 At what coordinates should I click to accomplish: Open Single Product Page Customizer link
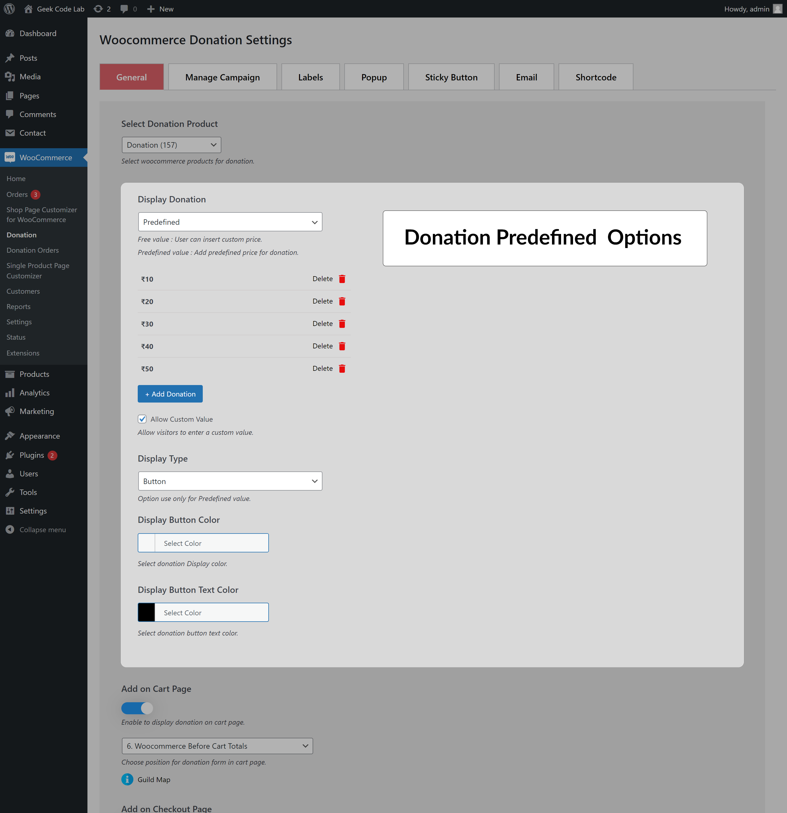pyautogui.click(x=38, y=270)
